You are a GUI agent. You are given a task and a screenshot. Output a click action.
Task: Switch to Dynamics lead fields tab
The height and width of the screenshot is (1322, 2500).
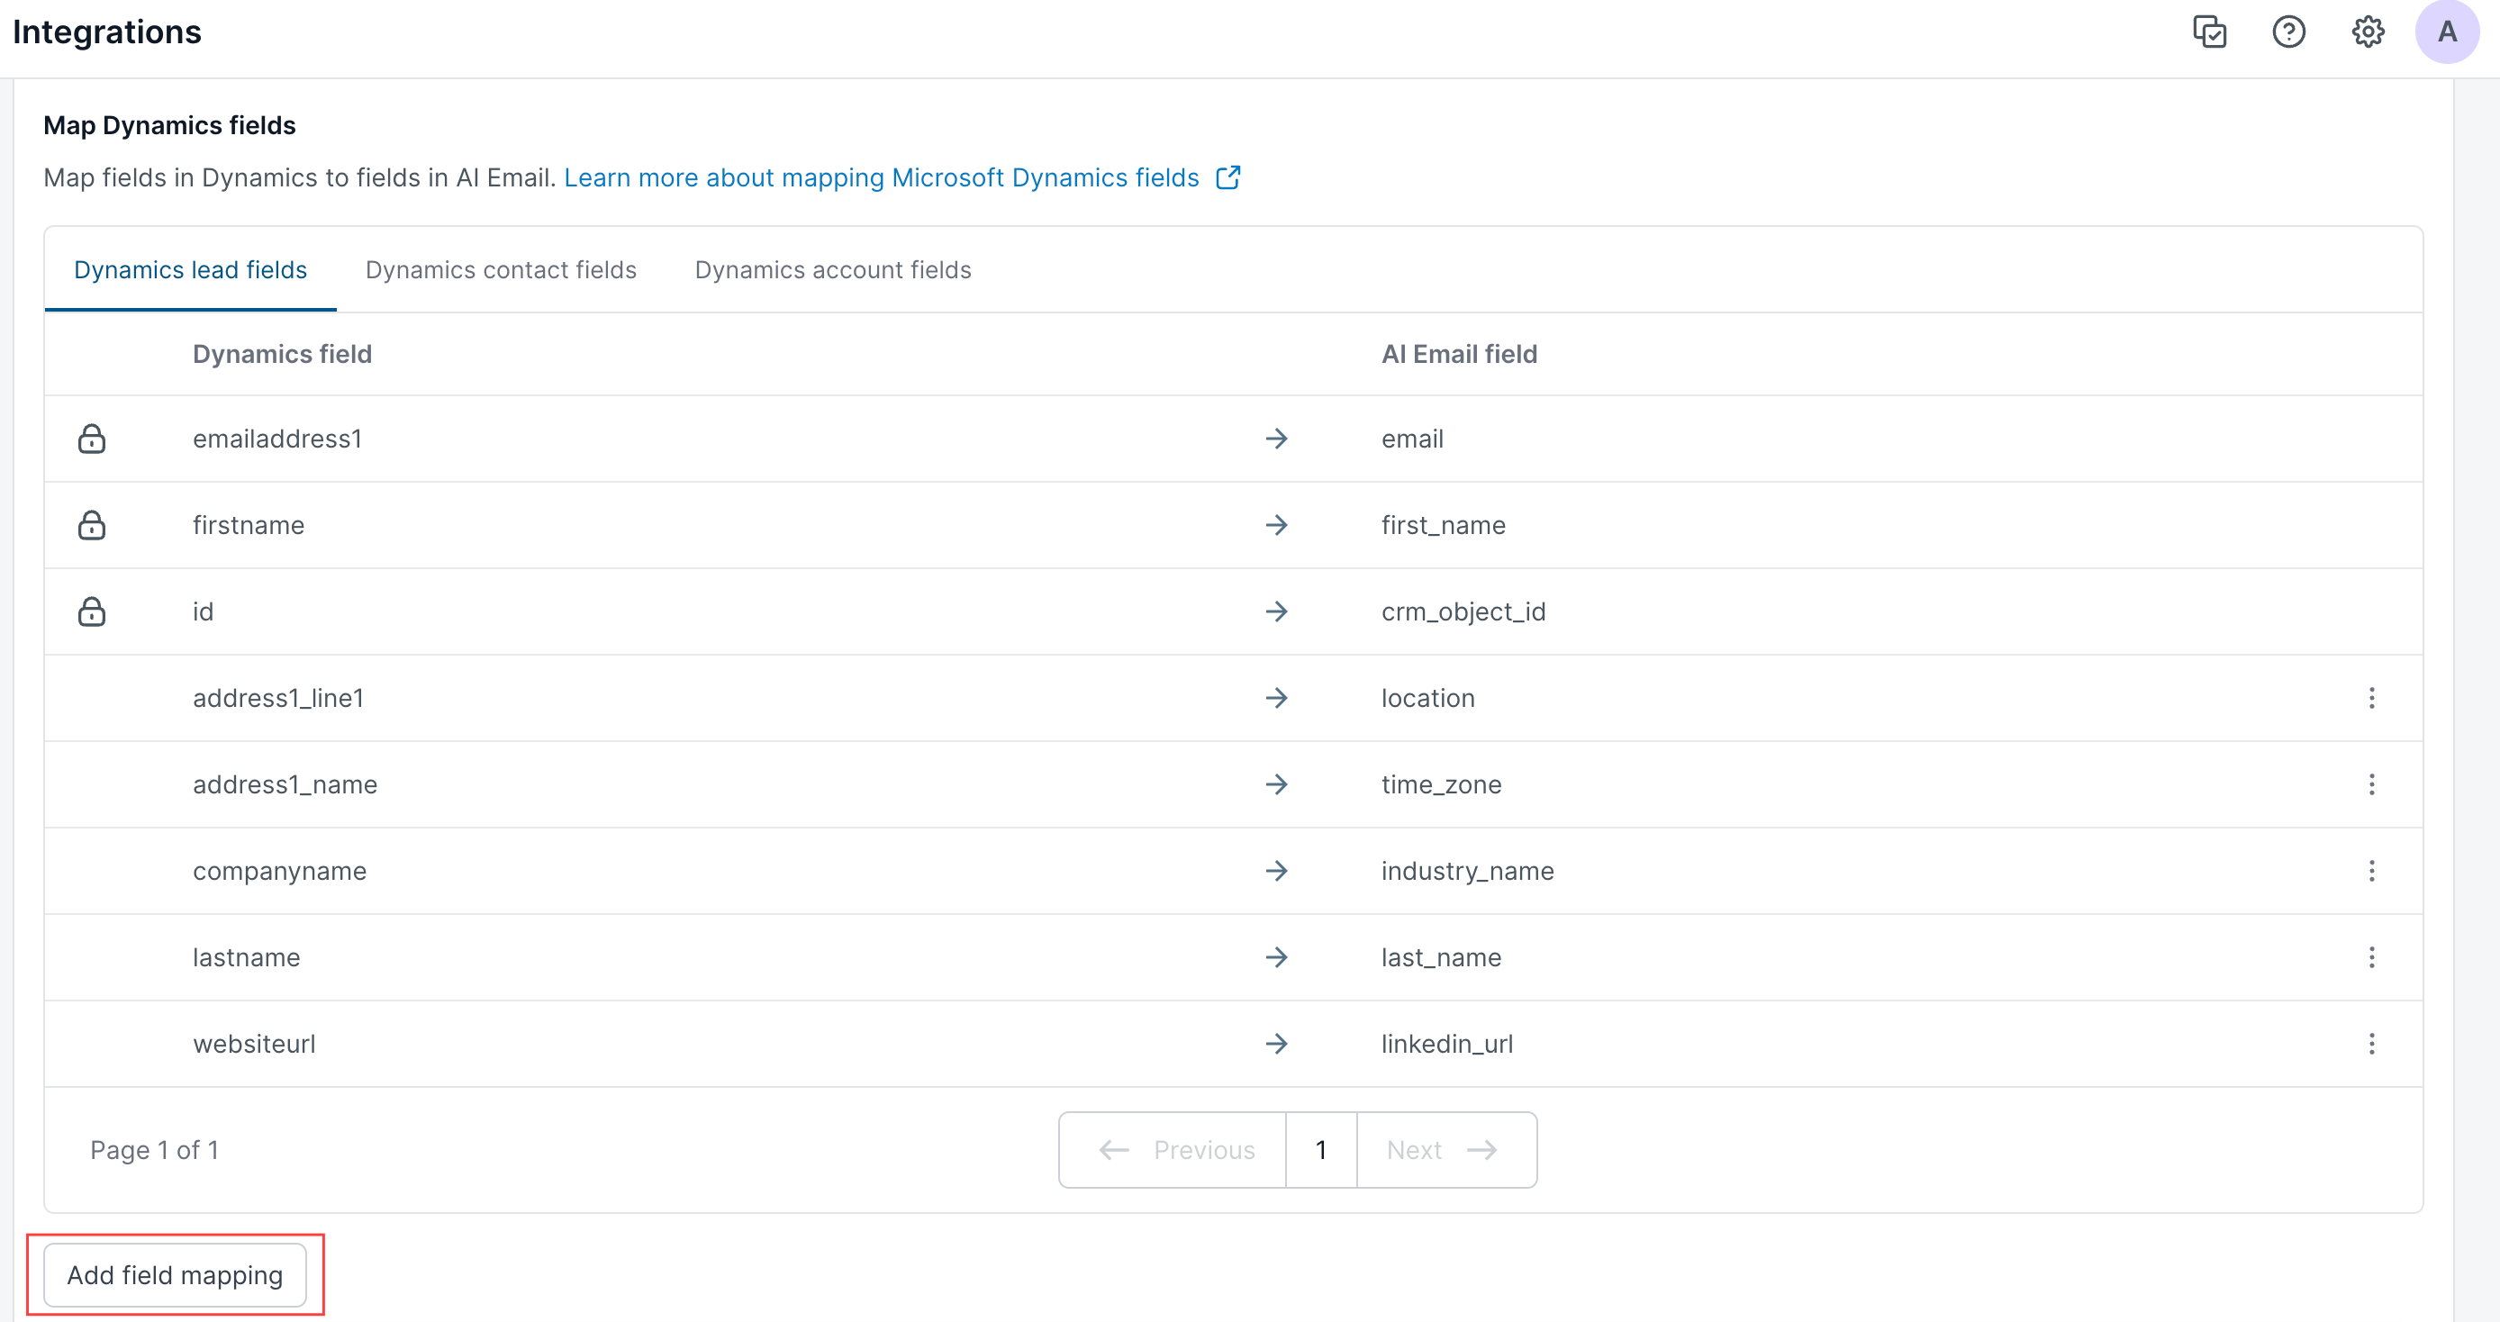[x=190, y=270]
